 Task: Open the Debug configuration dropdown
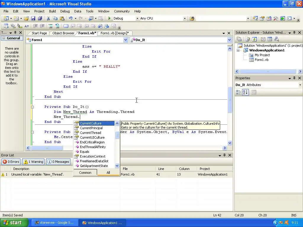click(x=137, y=19)
